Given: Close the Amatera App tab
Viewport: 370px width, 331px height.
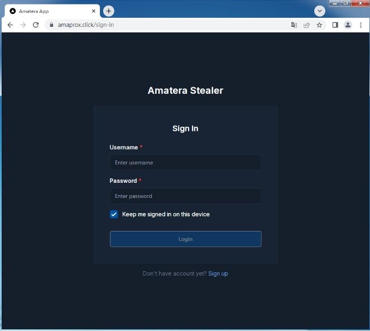Looking at the screenshot, I should [93, 11].
